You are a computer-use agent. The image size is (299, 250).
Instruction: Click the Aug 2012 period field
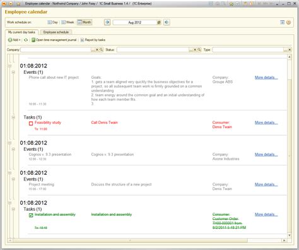pos(135,22)
